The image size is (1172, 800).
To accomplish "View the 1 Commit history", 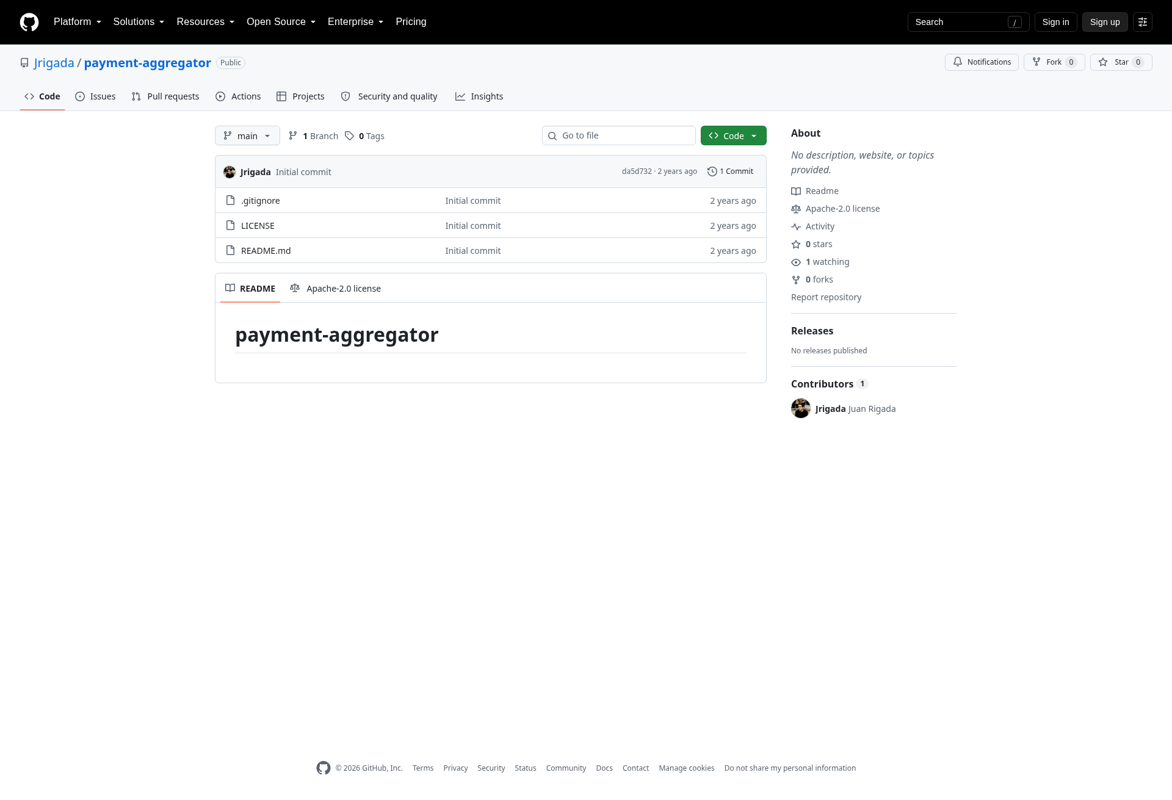I will point(731,171).
